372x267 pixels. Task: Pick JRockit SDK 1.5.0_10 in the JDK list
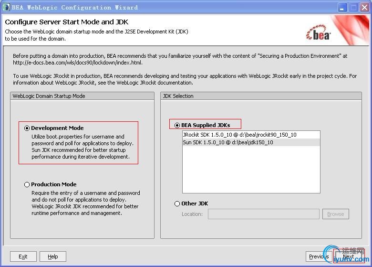click(x=251, y=135)
